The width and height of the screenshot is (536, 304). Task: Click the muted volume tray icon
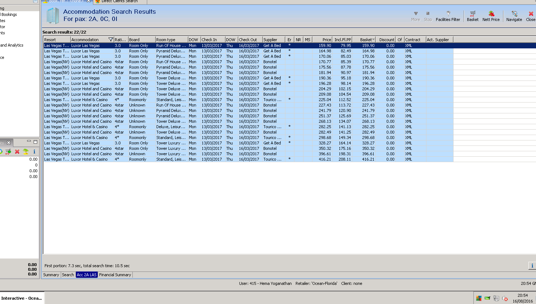click(x=505, y=298)
